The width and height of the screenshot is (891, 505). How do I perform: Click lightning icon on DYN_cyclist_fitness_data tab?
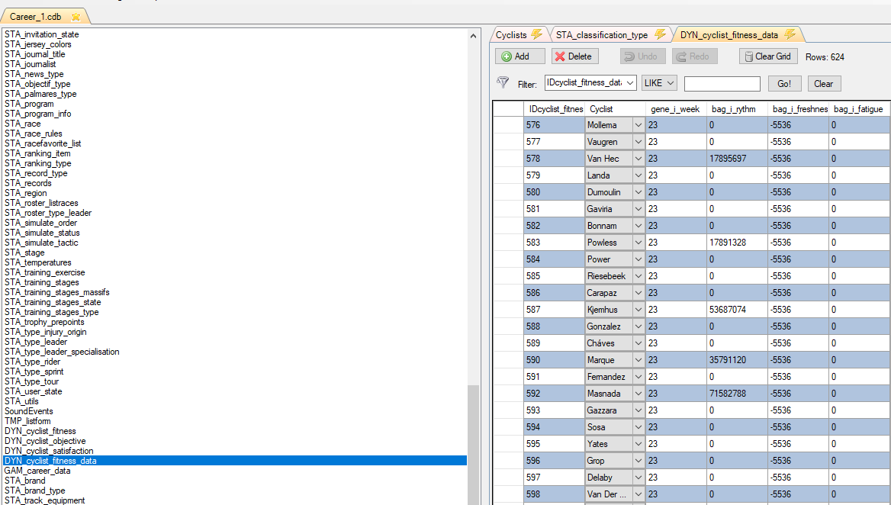[x=790, y=34]
